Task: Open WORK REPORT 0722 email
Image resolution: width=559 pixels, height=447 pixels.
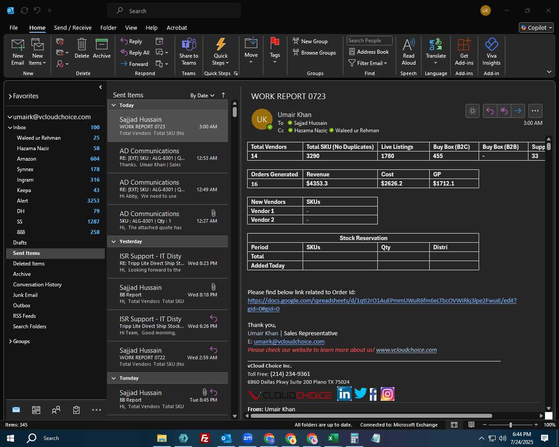Action: tap(168, 357)
